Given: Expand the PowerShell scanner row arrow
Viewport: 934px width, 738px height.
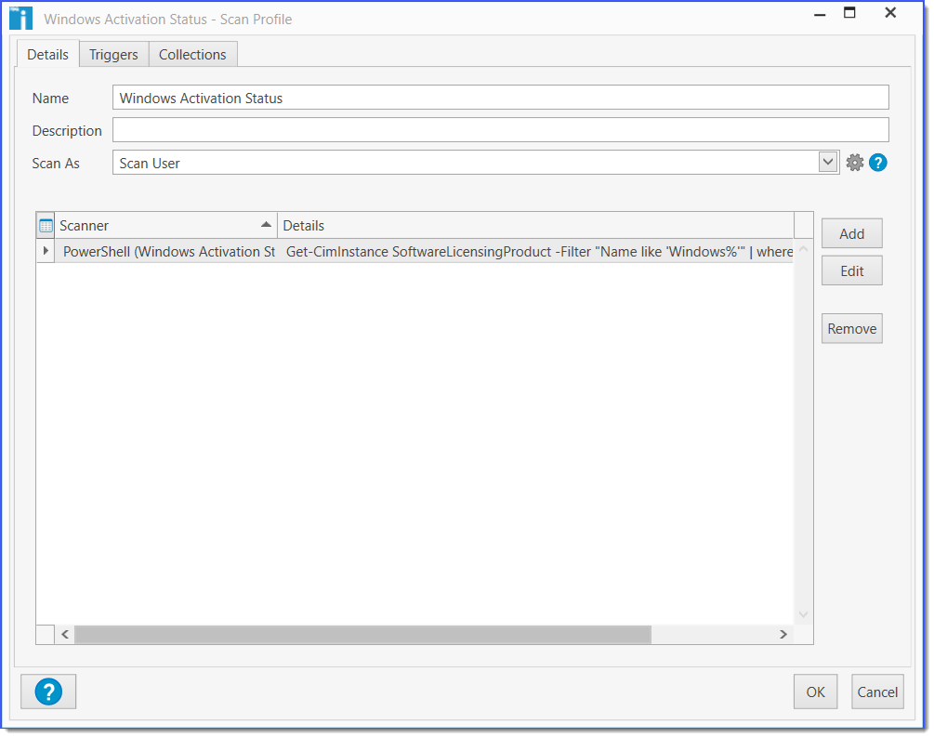Looking at the screenshot, I should click(x=46, y=251).
